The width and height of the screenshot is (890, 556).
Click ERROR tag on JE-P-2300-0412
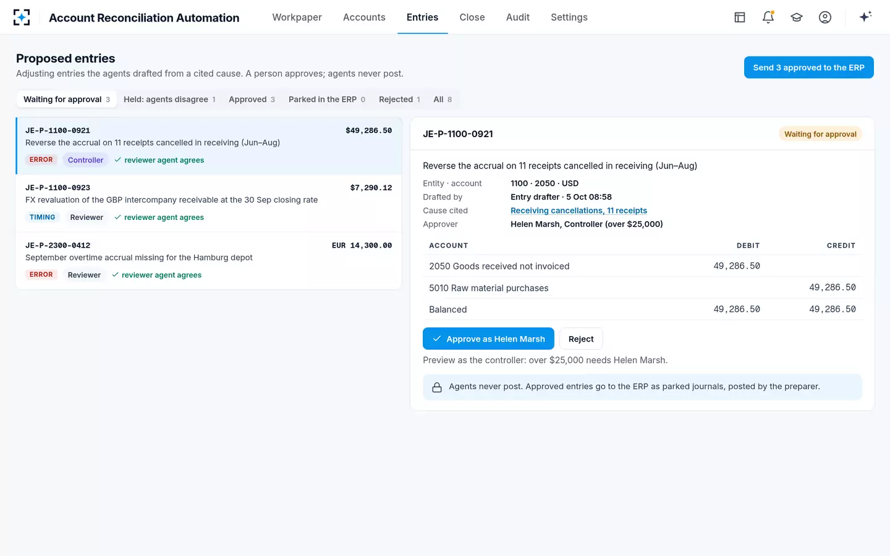tap(41, 275)
